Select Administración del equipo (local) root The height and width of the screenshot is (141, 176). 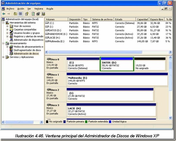(x=22, y=19)
